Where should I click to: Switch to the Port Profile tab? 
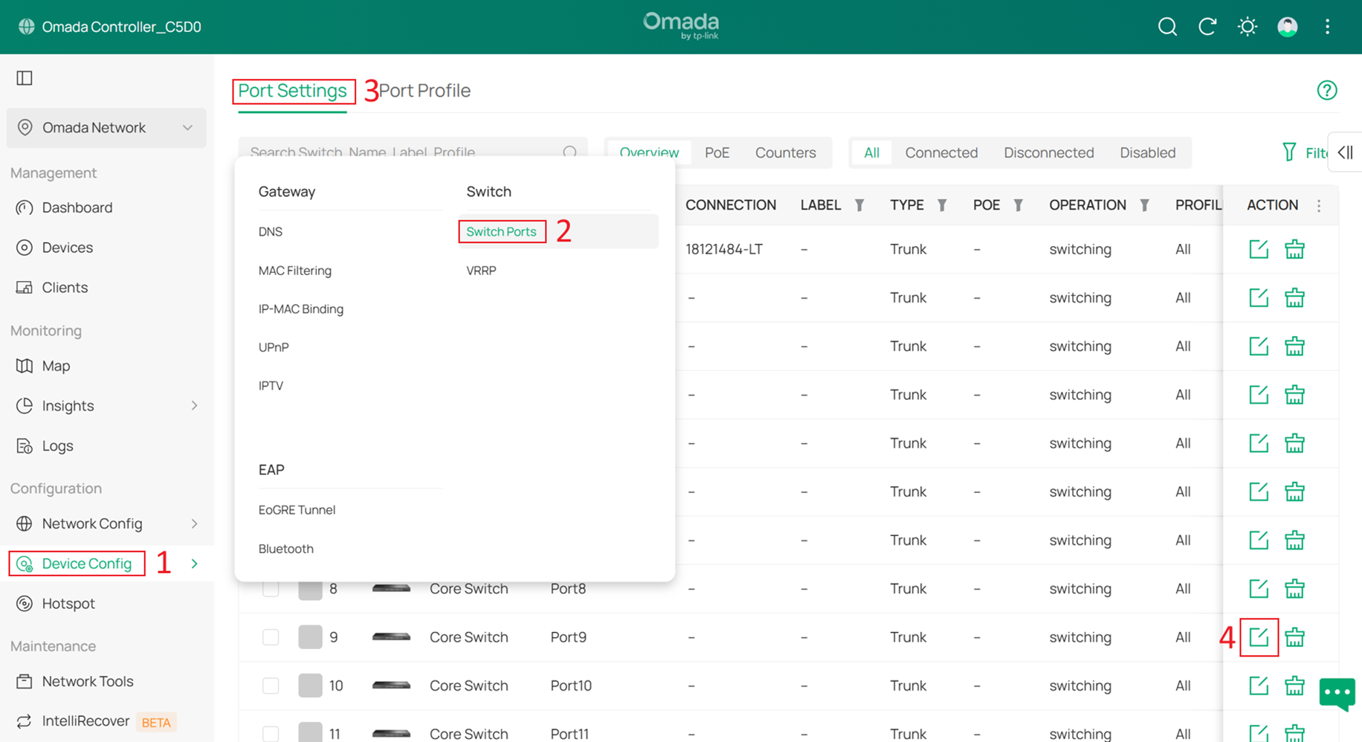tap(425, 91)
